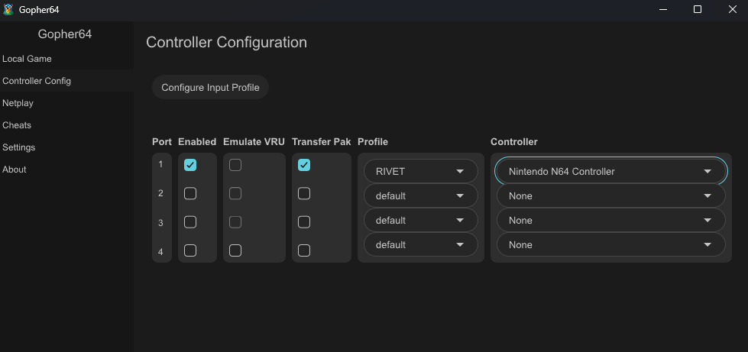Open the RIVET profile dropdown
Viewport: 748px width, 352px height.
(x=420, y=172)
